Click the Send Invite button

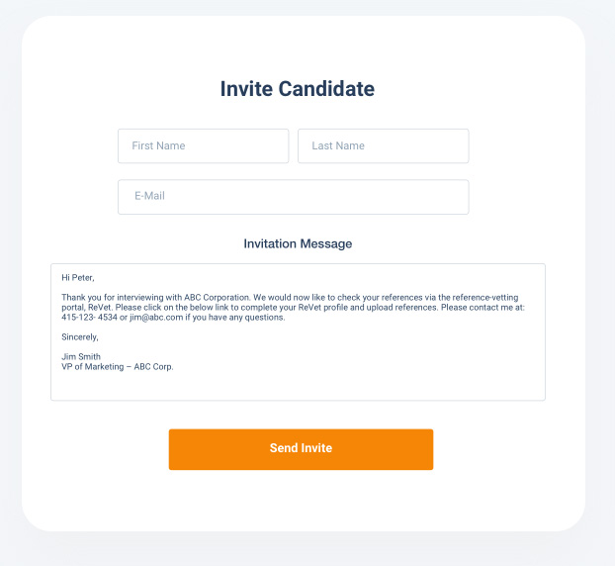tap(301, 449)
